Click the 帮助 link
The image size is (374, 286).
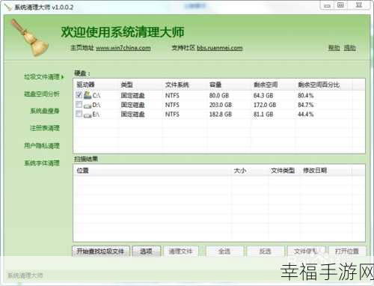(334, 47)
